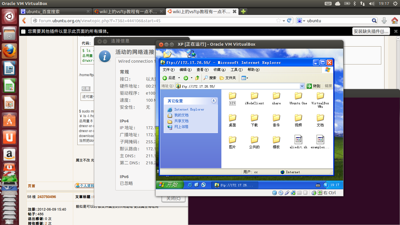
Task: Expand the IE address bar dropdown
Action: point(302,86)
